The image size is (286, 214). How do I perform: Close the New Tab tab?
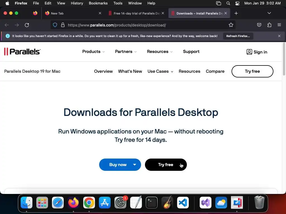pos(100,13)
